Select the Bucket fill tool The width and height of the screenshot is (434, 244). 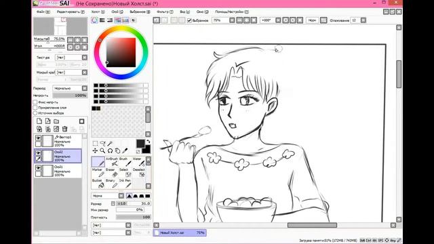coord(98,183)
